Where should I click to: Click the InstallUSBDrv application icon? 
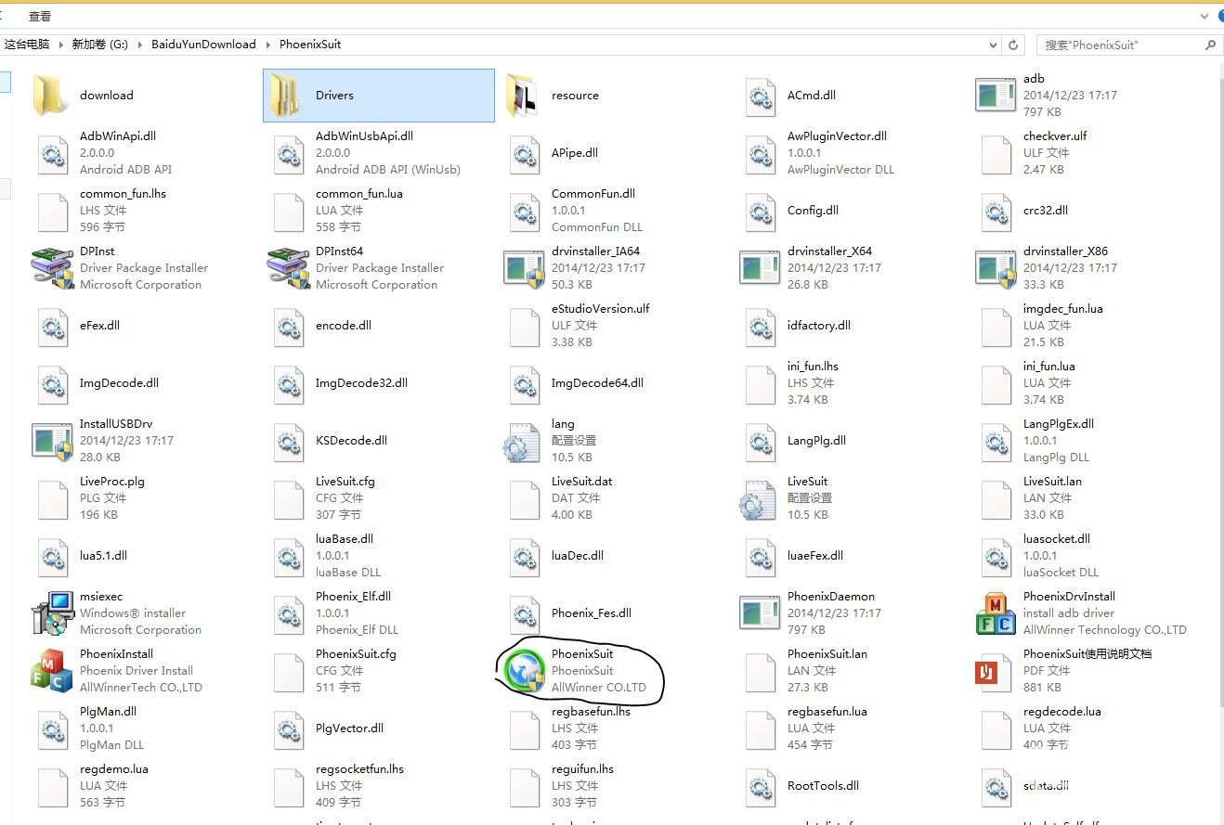(x=54, y=441)
